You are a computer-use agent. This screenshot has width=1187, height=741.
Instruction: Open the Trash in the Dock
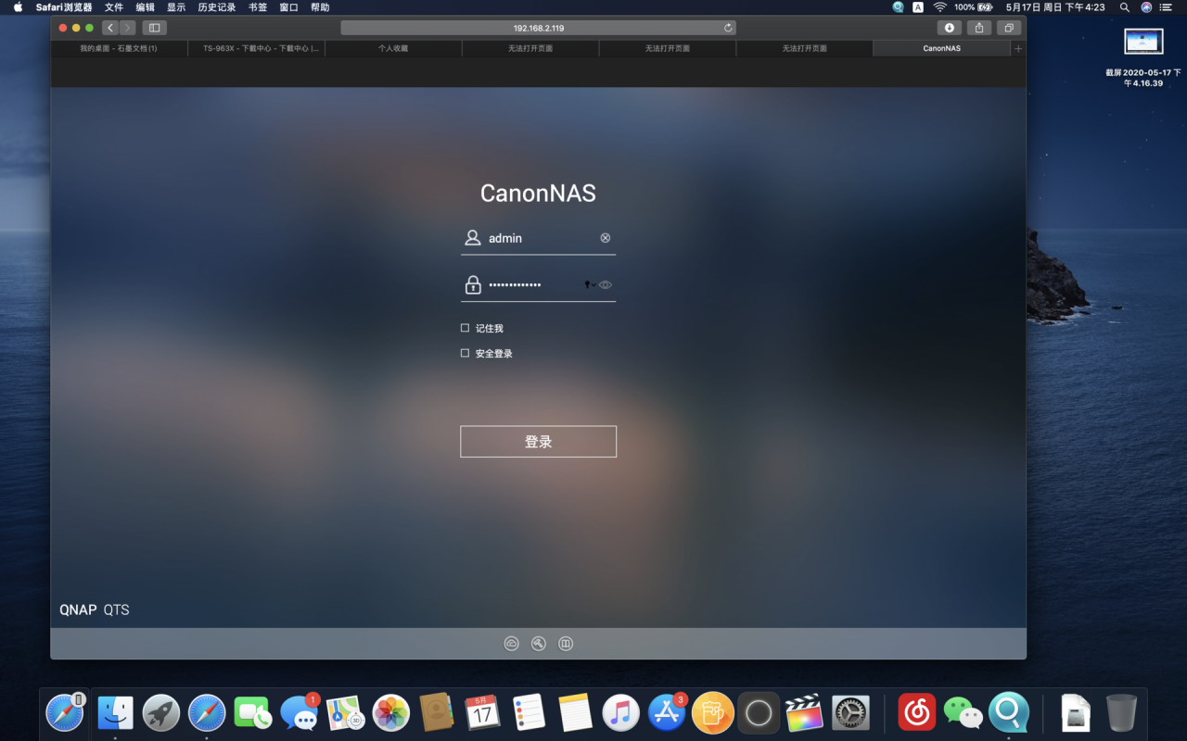pyautogui.click(x=1121, y=713)
